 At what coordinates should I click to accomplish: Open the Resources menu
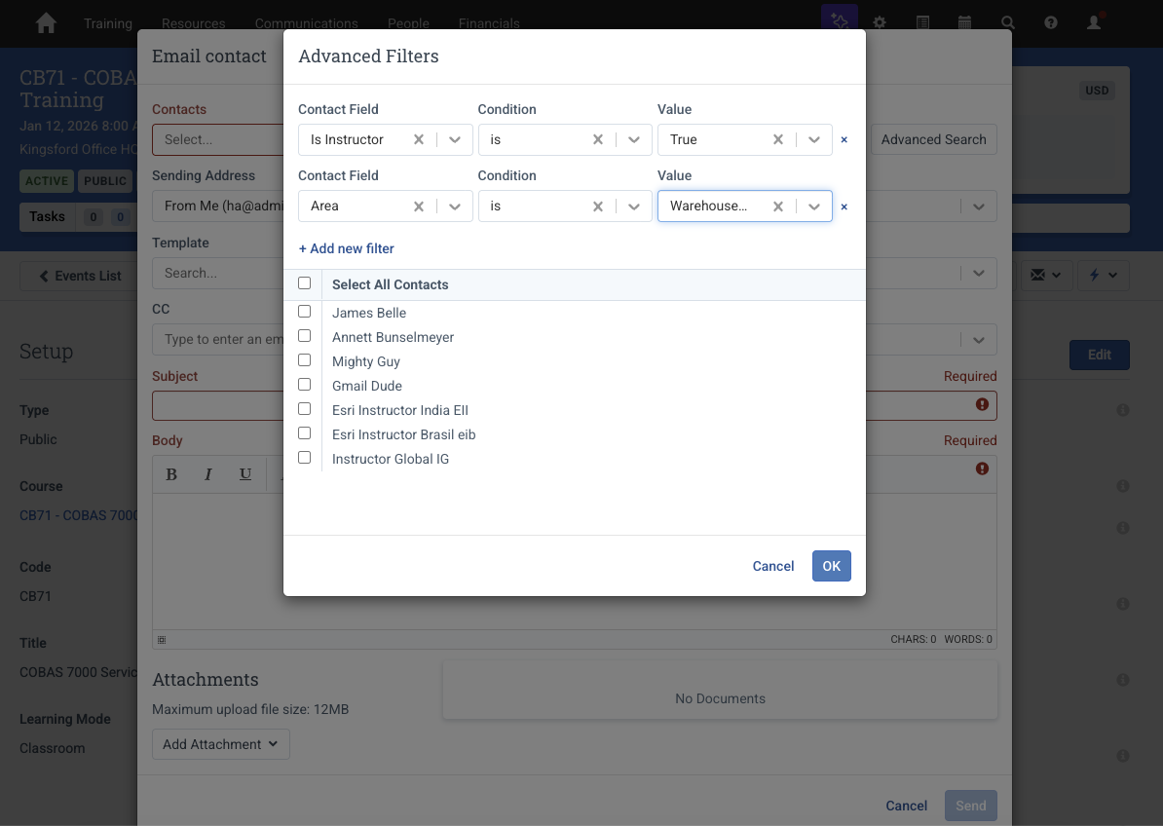coord(194,23)
